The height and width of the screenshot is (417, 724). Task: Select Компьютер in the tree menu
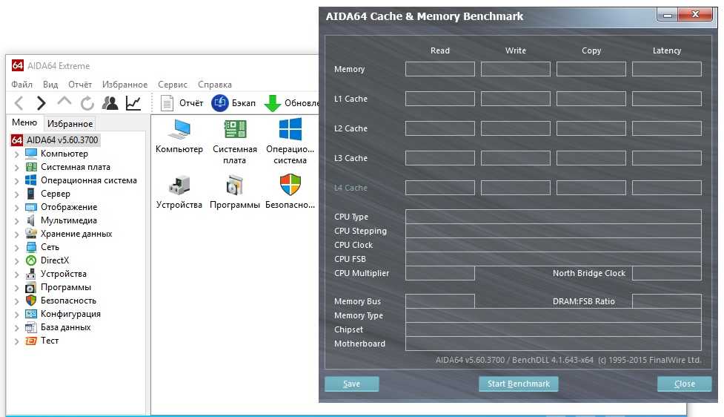(64, 153)
